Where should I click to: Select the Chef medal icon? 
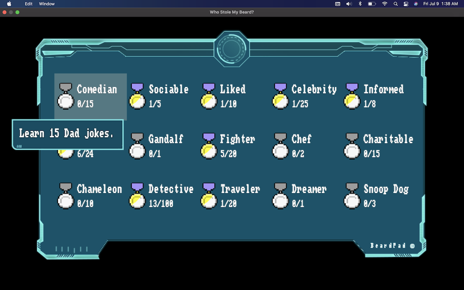[x=280, y=146]
